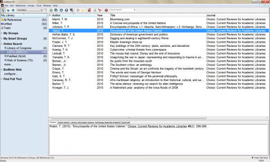270x162 pixels.
Task: Select the Unfiled group
Action: pos(24,24)
